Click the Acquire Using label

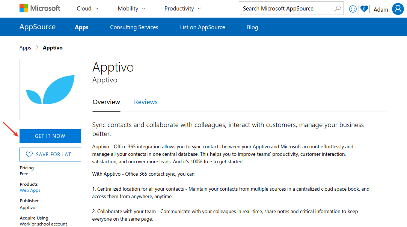coord(34,218)
